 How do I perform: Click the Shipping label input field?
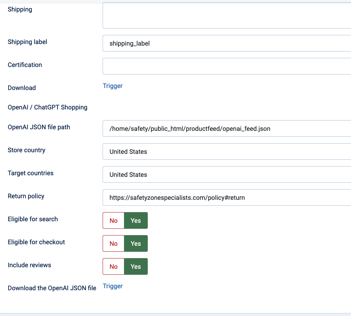pos(227,43)
